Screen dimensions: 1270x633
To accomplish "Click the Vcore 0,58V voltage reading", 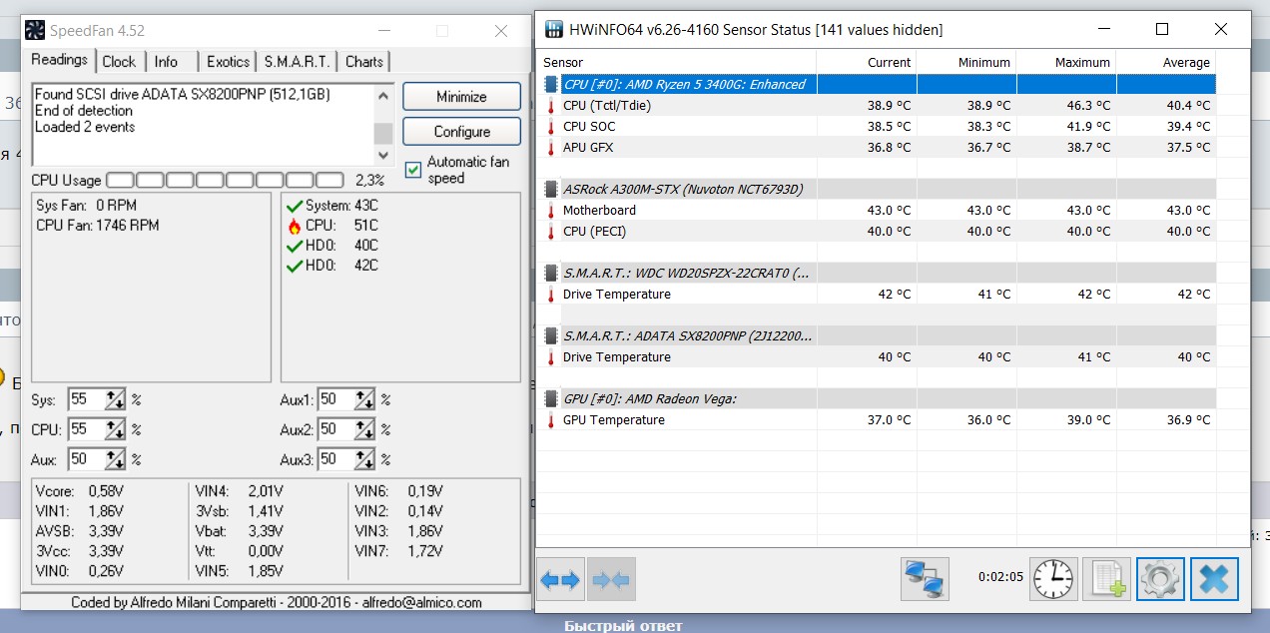I will [x=79, y=491].
